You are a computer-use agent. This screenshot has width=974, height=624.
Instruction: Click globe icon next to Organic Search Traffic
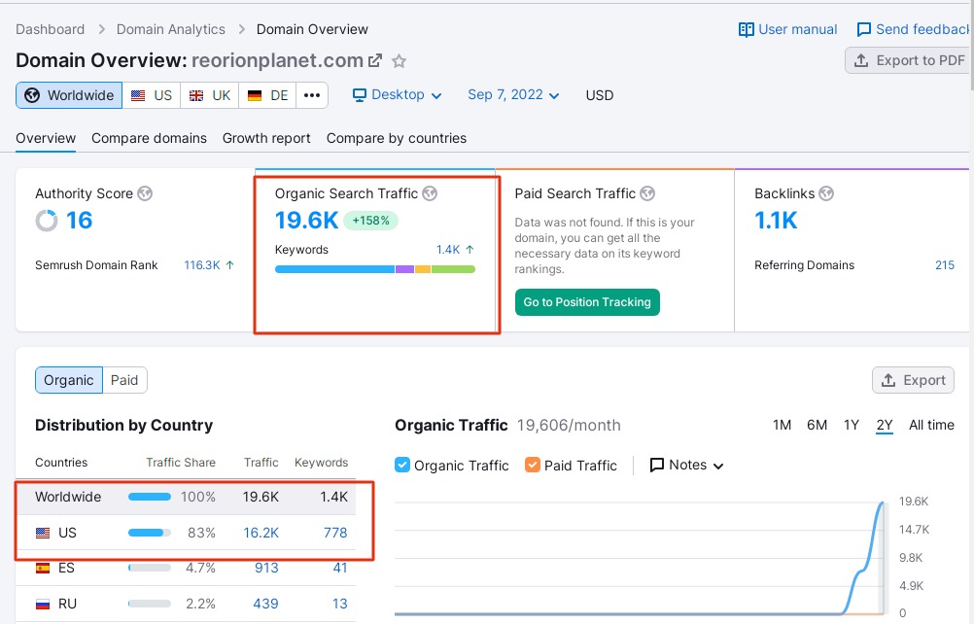coord(430,193)
